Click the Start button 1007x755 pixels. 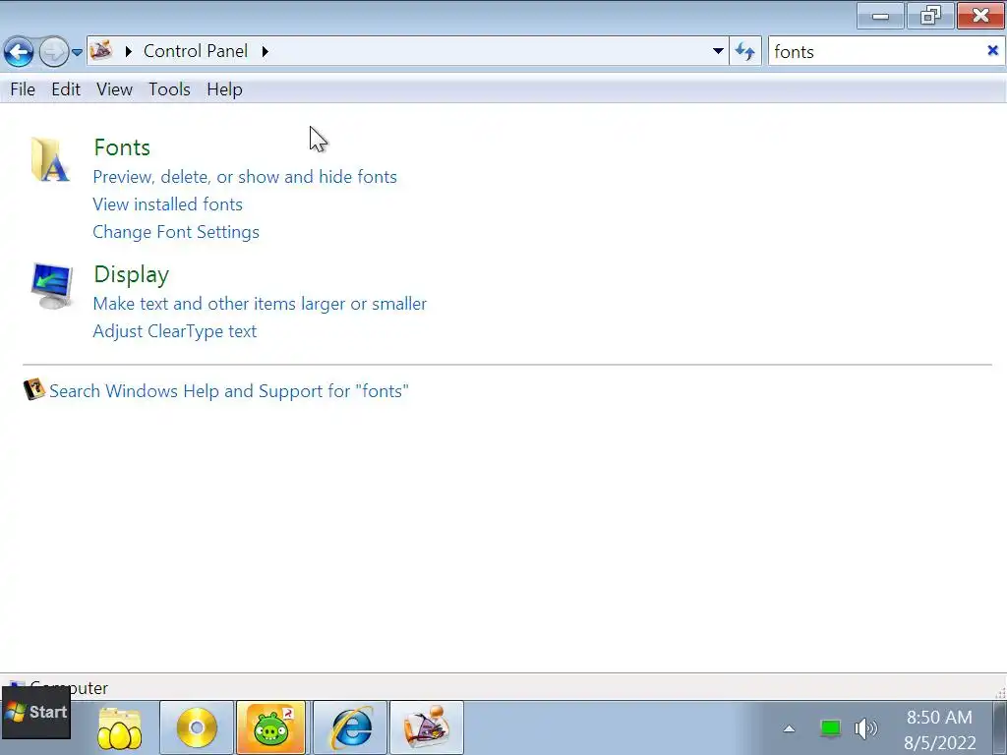click(x=36, y=712)
